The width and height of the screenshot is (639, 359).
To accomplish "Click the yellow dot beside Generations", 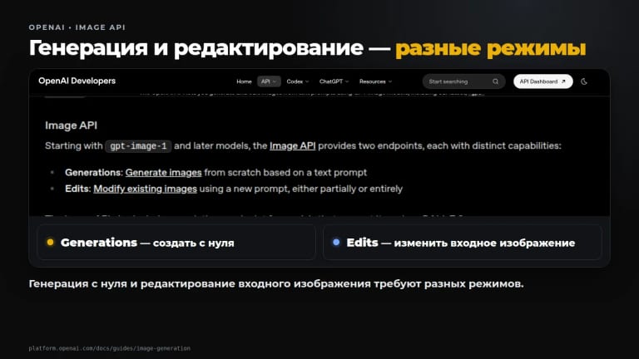I will (50, 242).
